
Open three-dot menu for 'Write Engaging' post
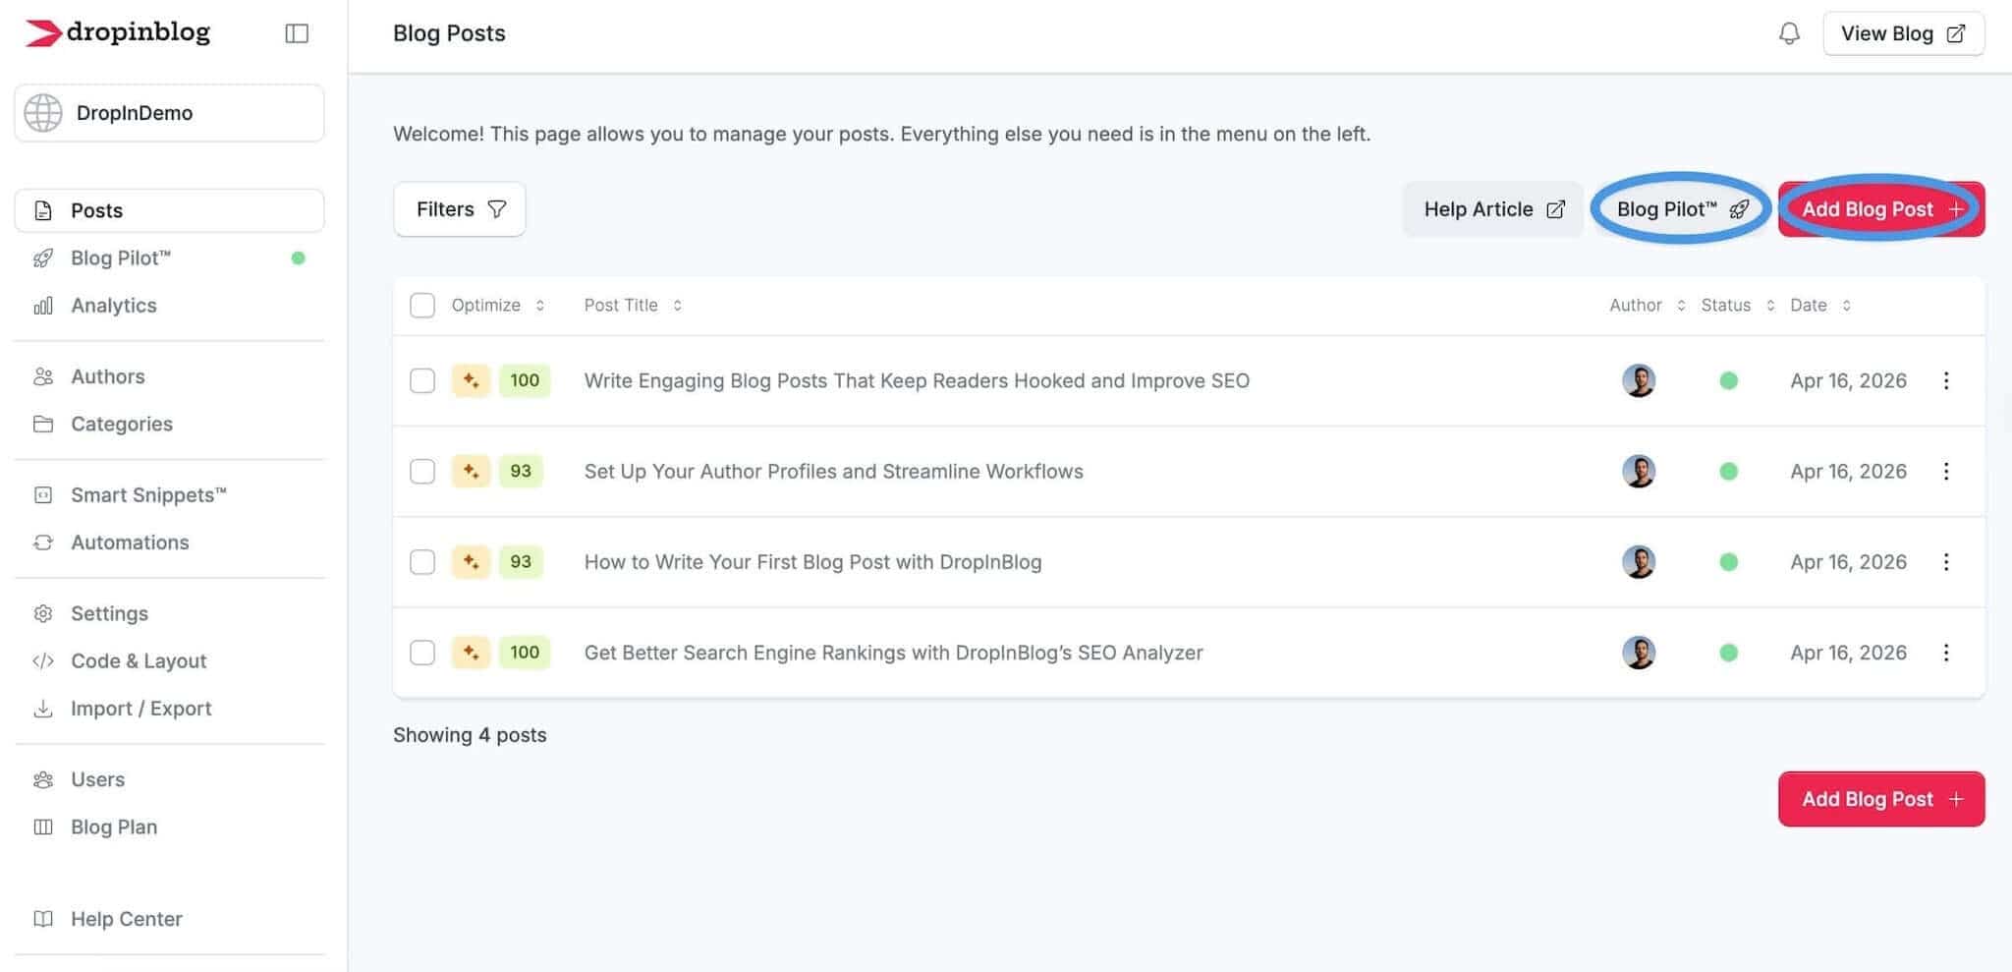click(x=1945, y=380)
